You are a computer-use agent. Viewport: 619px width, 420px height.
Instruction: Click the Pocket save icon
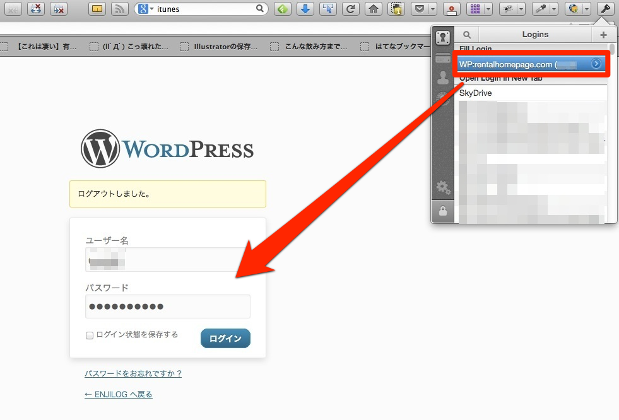(420, 9)
